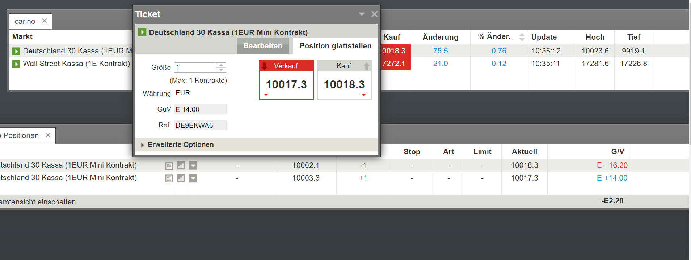Click the G/V column header in positions
This screenshot has height=260, width=691.
[x=618, y=152]
